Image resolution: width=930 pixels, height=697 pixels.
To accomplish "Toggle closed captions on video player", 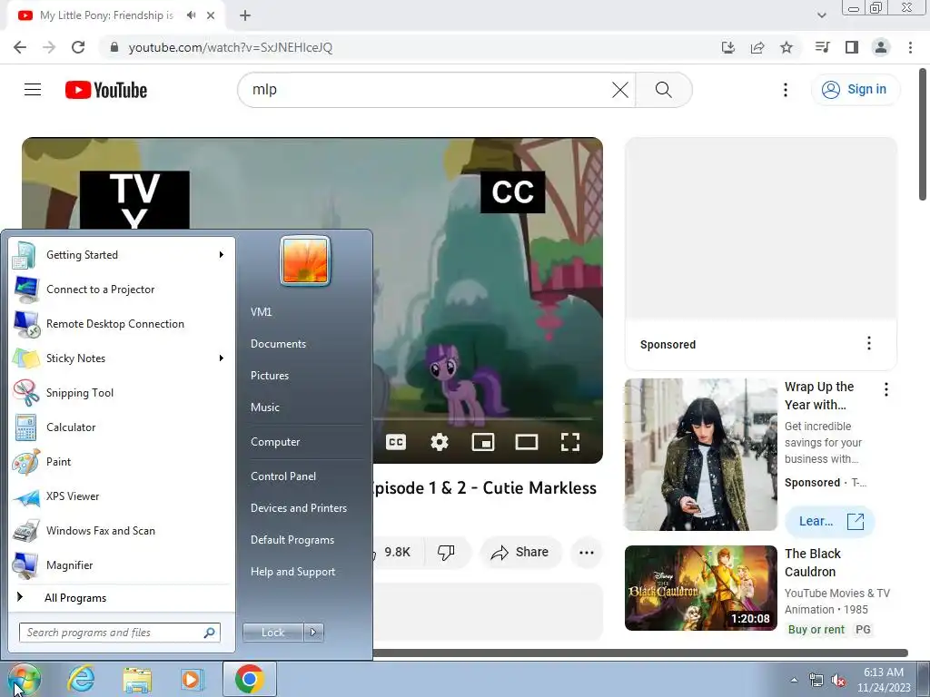I will 396,442.
